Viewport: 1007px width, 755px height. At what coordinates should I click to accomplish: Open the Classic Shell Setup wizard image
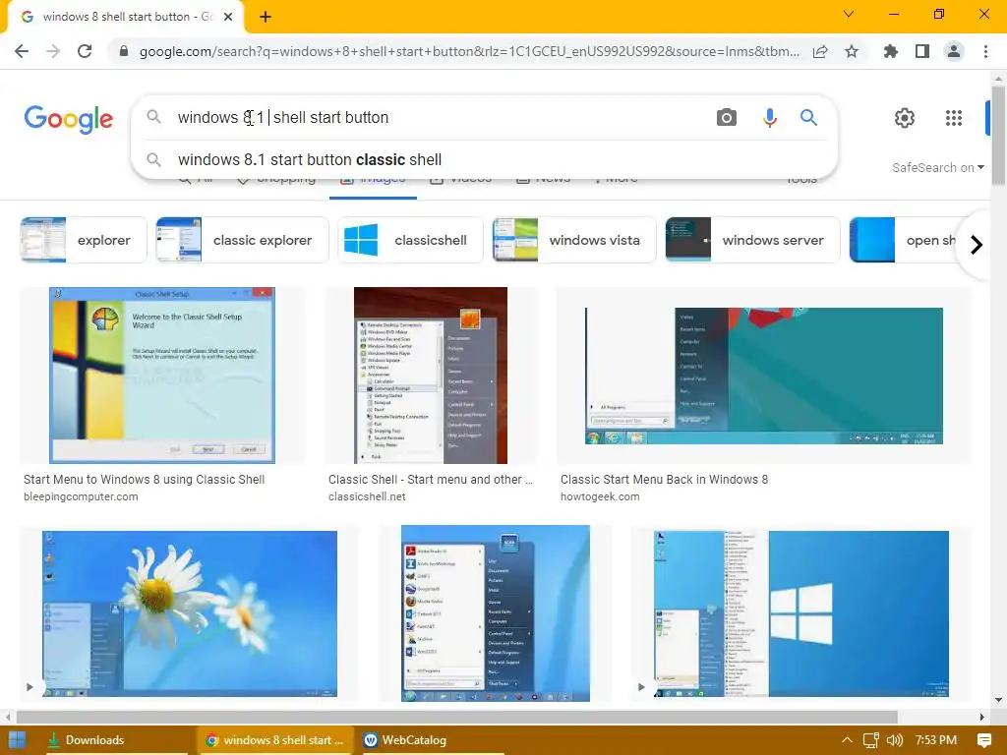coord(162,376)
